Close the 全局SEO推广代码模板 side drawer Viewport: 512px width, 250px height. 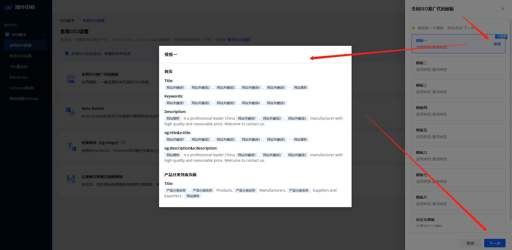pos(503,9)
